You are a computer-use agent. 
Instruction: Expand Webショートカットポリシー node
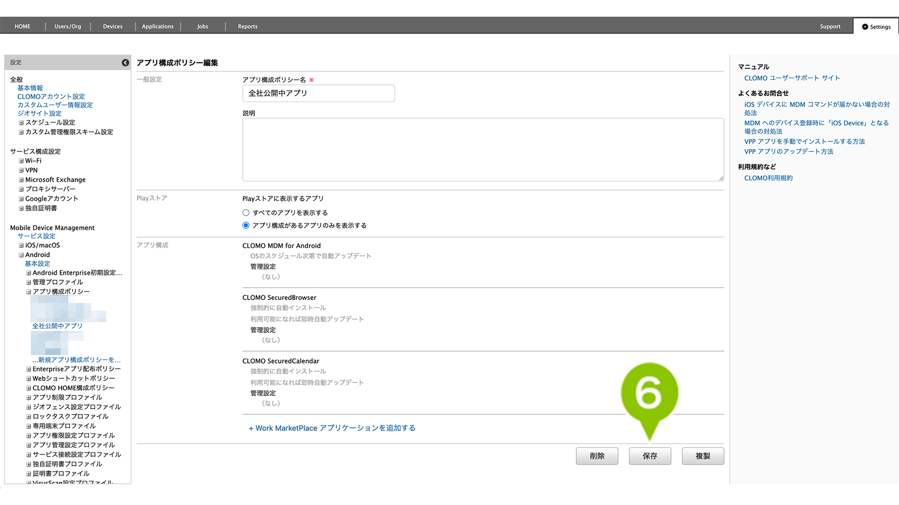pyautogui.click(x=29, y=379)
